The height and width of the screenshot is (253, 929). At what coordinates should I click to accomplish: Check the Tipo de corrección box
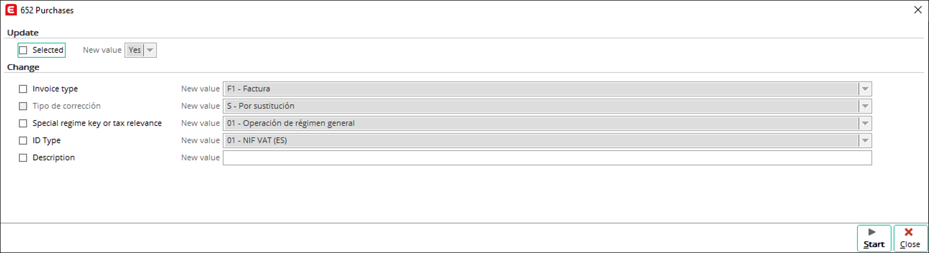pos(23,106)
